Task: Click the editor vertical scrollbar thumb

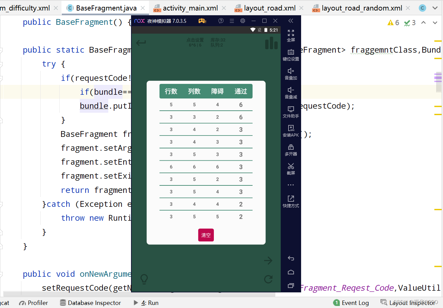Action: pos(438,82)
